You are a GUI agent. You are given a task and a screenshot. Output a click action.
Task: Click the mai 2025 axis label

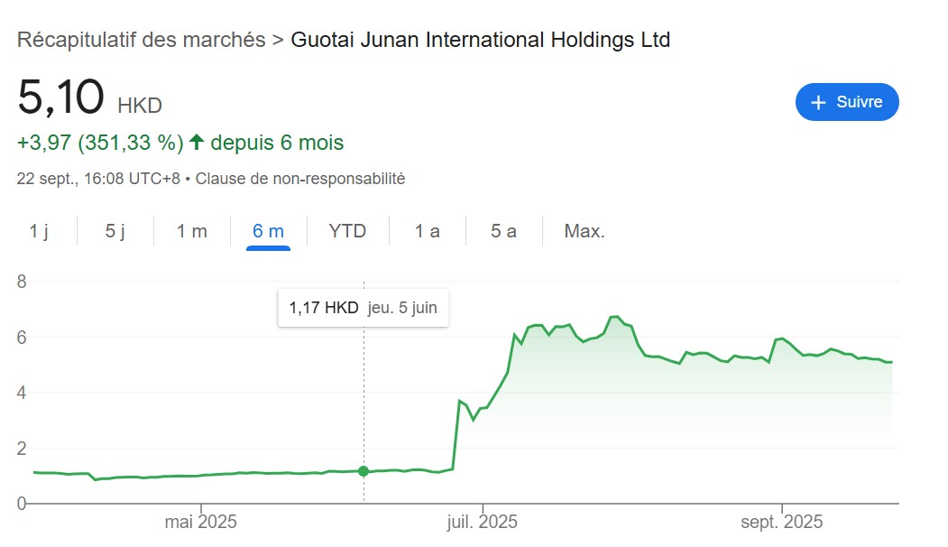(201, 522)
